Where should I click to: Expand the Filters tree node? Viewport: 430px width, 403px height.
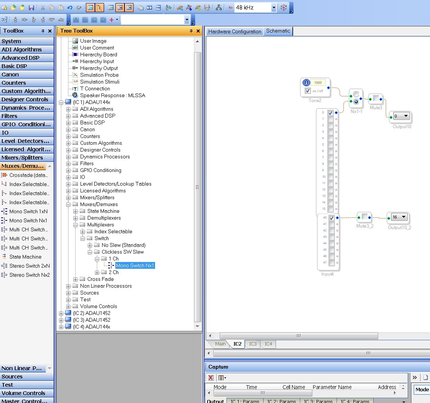point(68,164)
